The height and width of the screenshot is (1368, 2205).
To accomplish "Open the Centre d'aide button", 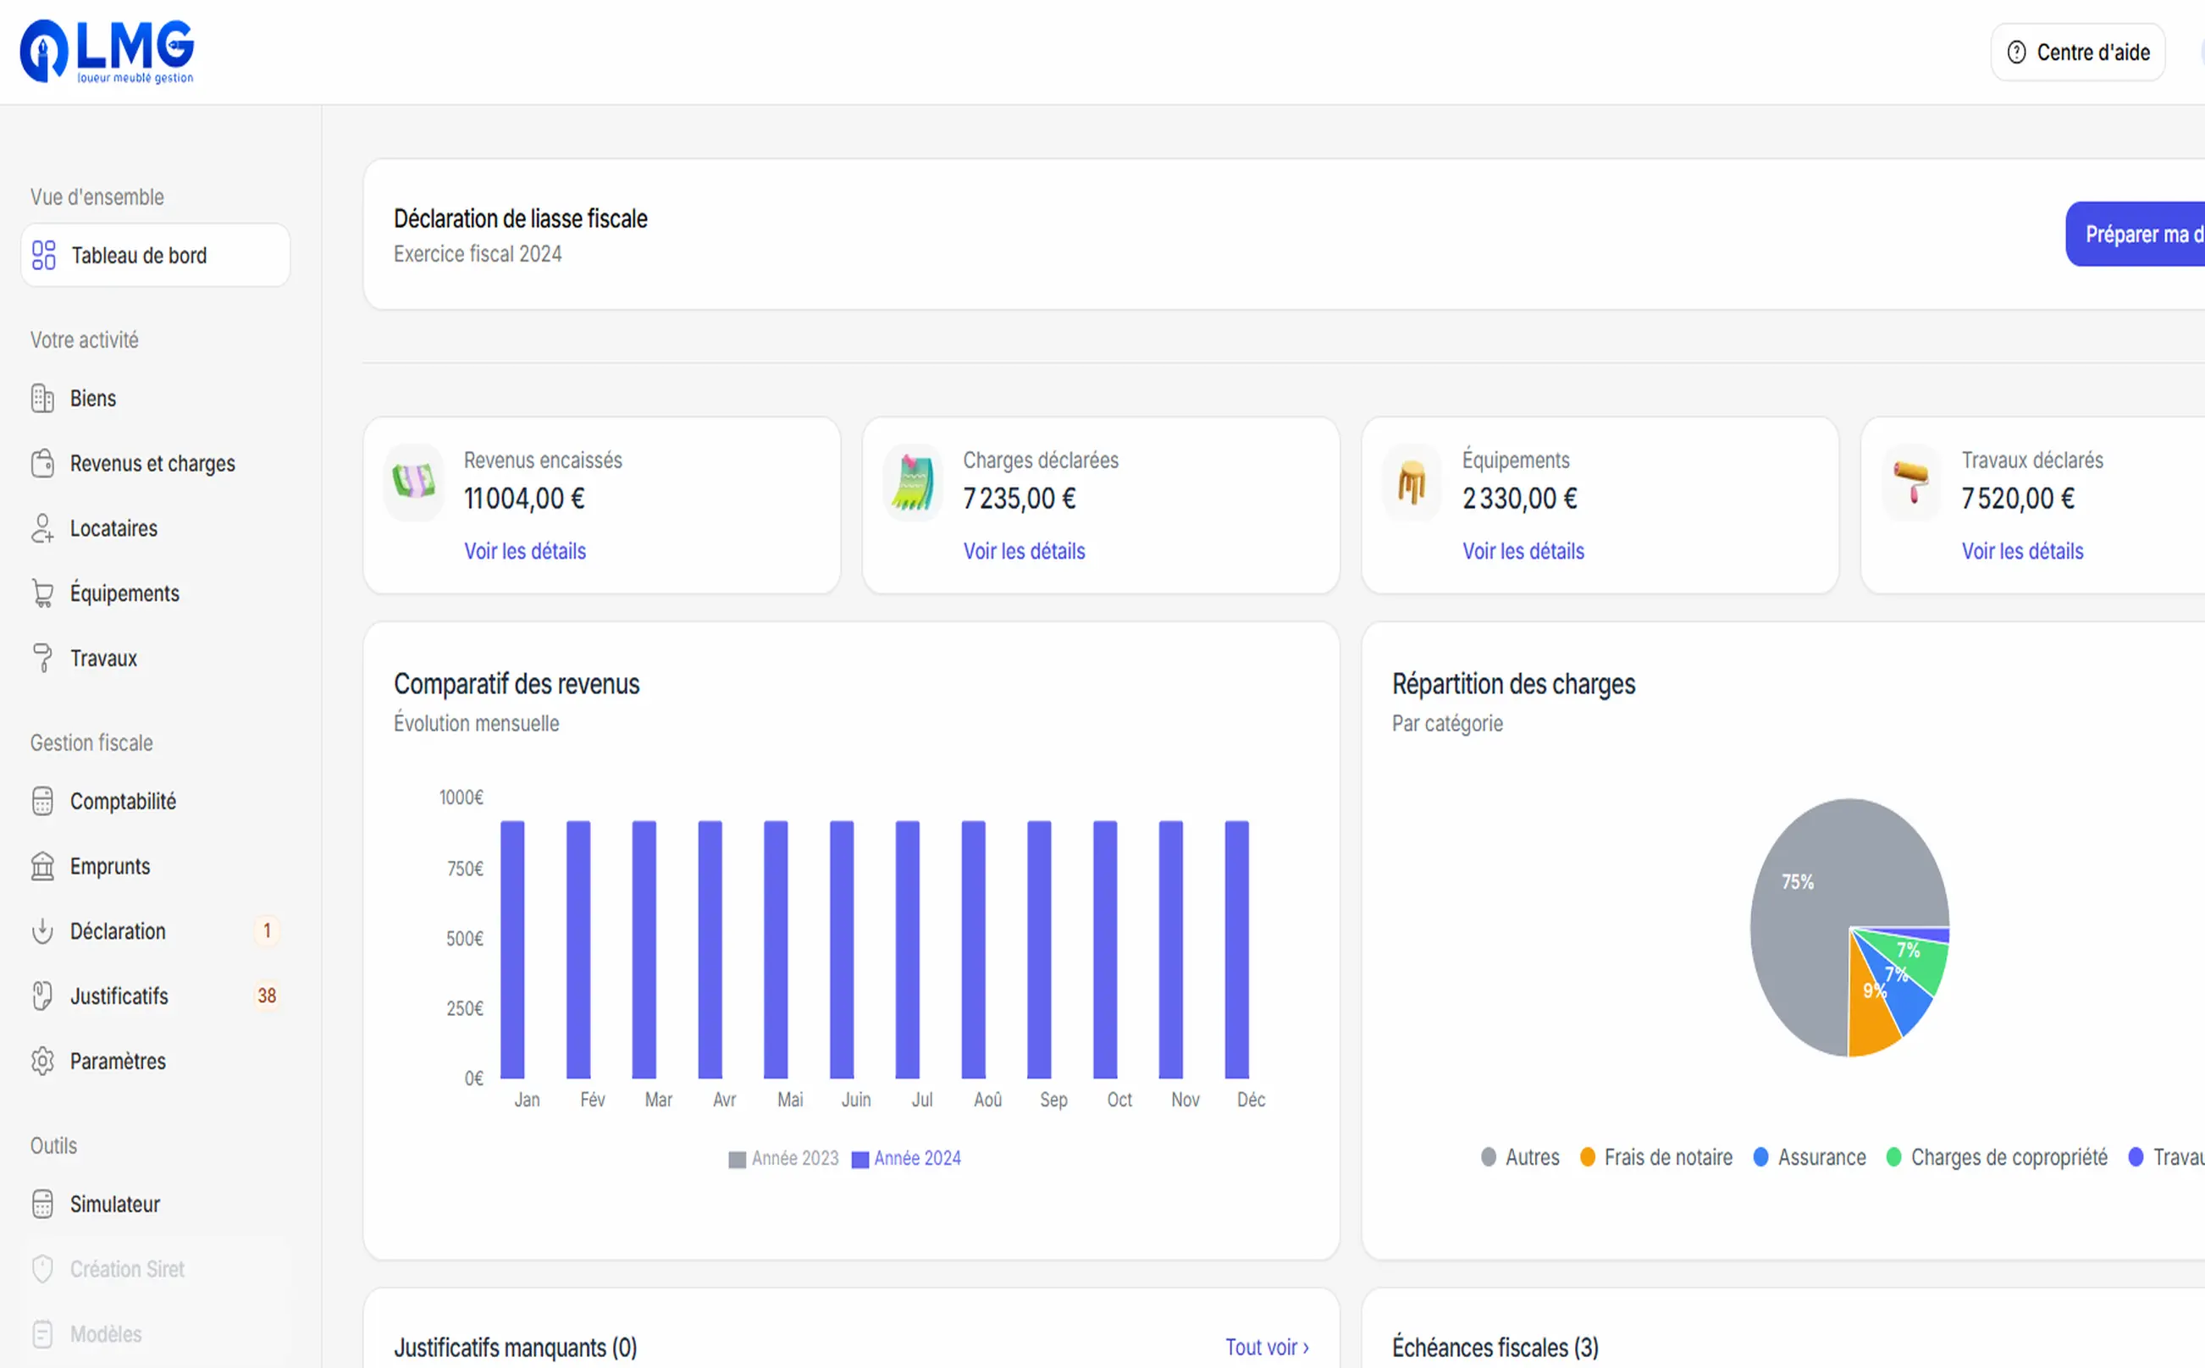I will (2077, 52).
